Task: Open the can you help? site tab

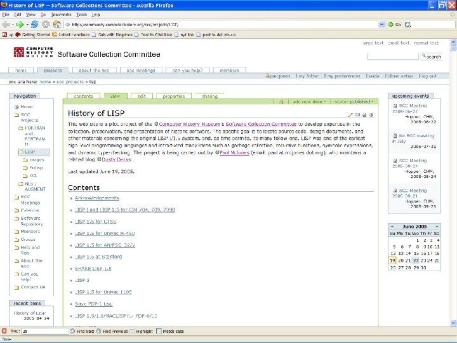Action: (187, 71)
